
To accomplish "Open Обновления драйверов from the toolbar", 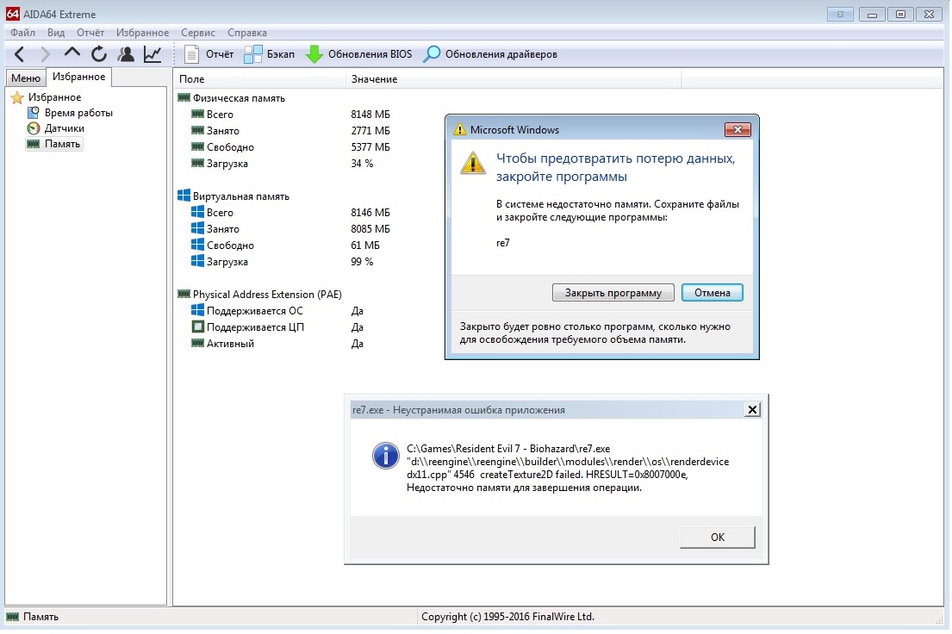I will tap(490, 54).
